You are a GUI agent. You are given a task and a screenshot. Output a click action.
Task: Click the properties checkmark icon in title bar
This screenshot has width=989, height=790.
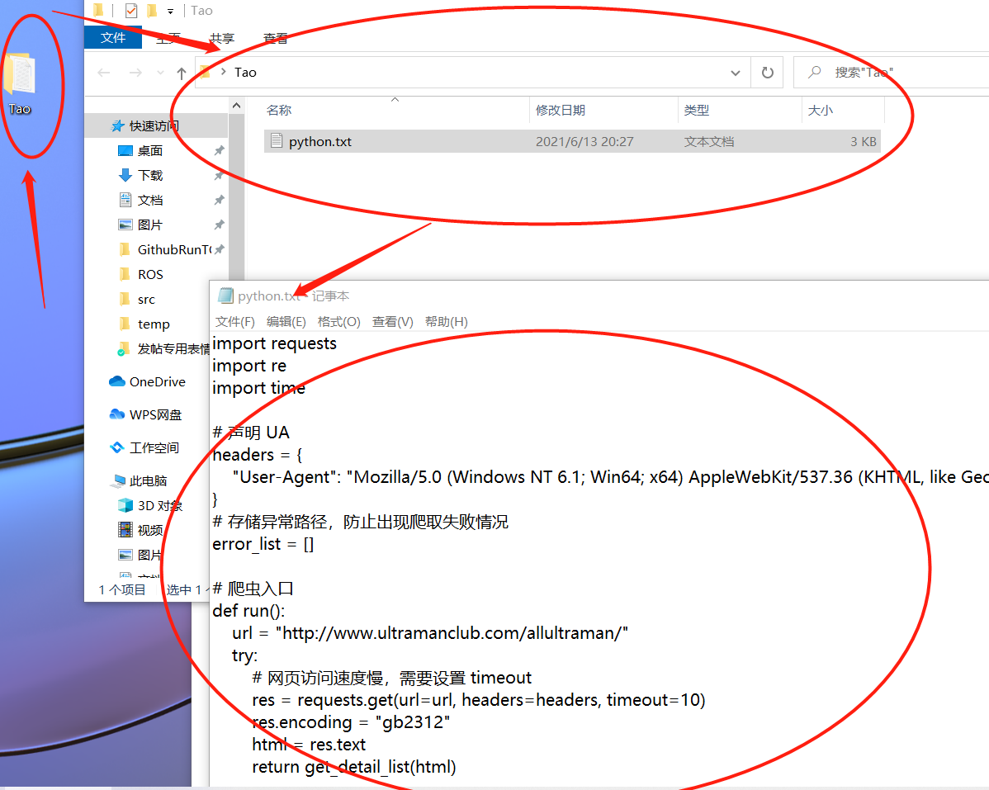(x=131, y=10)
